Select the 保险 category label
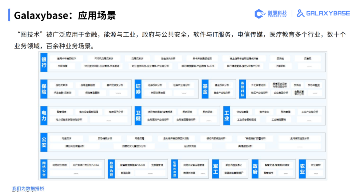Image resolution: width=361 pixels, height=192 pixels. [x=44, y=89]
